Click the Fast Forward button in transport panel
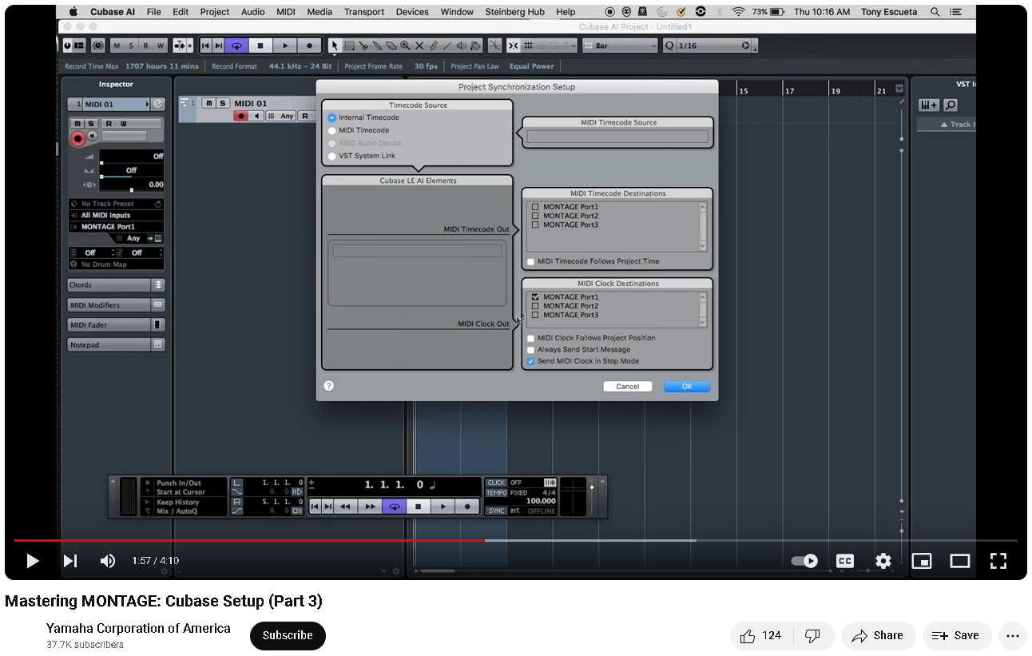Viewport: 1032px width, 656px height. [x=369, y=507]
